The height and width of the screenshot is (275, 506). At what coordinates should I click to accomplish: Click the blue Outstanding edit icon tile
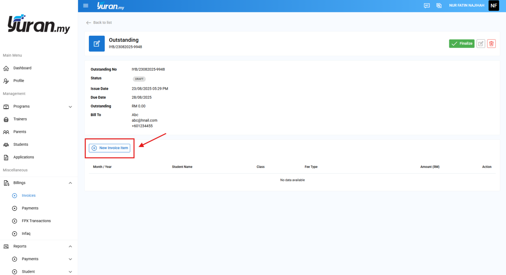pos(97,44)
